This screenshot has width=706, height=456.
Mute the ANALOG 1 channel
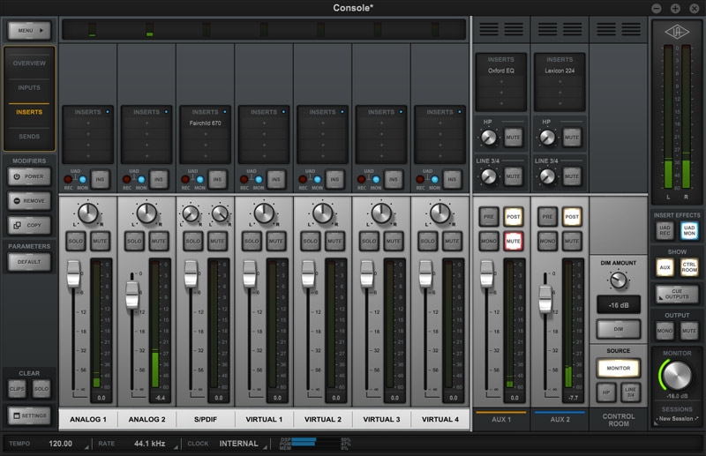(x=100, y=242)
